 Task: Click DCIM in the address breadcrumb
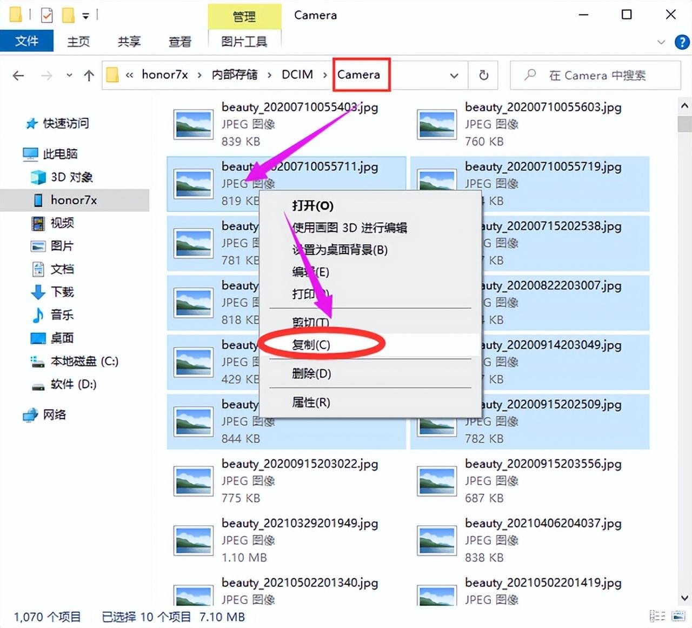click(297, 75)
